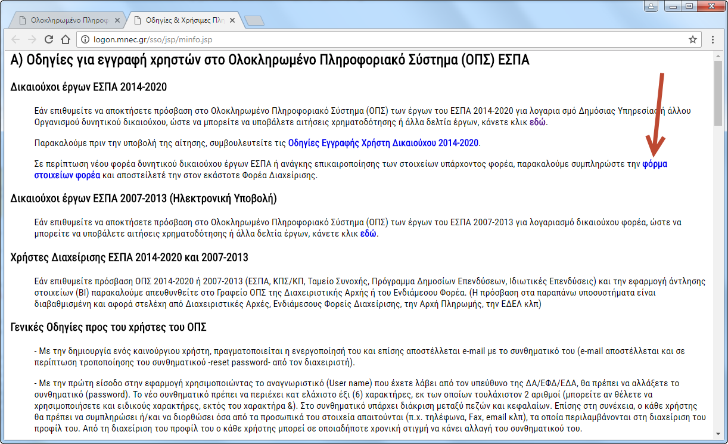Click the browser Forward arrow button
Screen dimensions: 728x444
(x=32, y=40)
